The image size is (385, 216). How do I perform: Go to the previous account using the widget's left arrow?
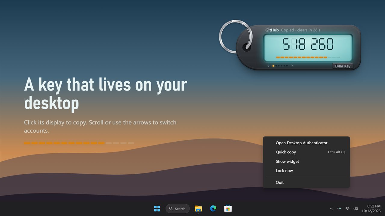(268, 66)
